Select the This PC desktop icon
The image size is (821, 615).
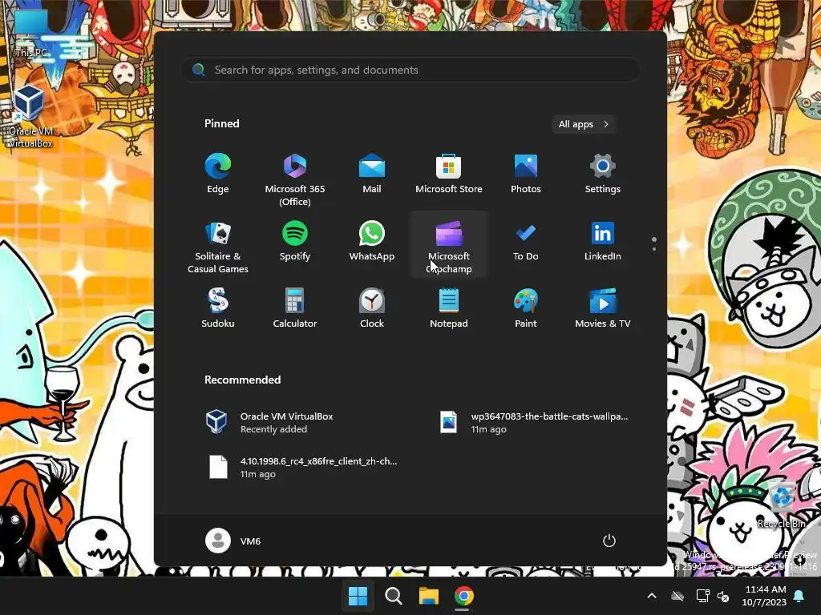pyautogui.click(x=31, y=33)
